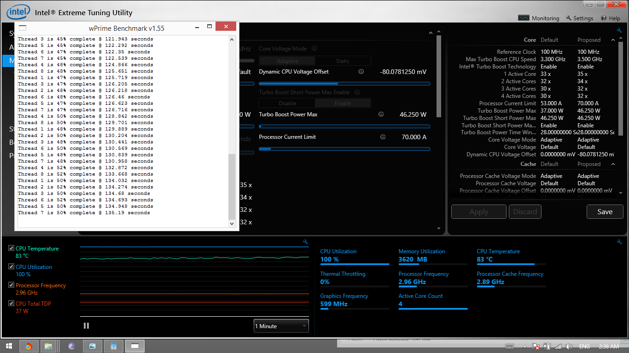Click the wPrime log scrollbar down arrow

(232, 223)
